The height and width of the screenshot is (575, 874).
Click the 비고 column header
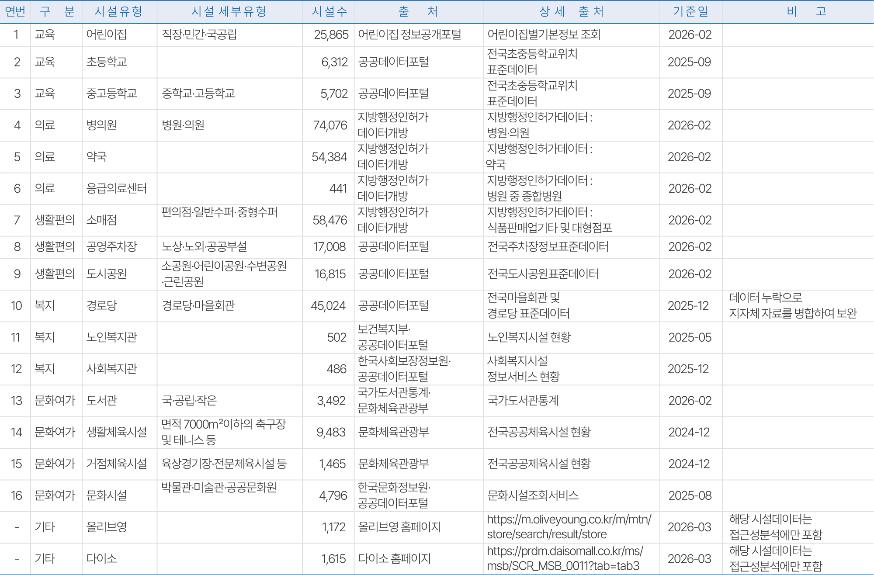click(x=806, y=11)
